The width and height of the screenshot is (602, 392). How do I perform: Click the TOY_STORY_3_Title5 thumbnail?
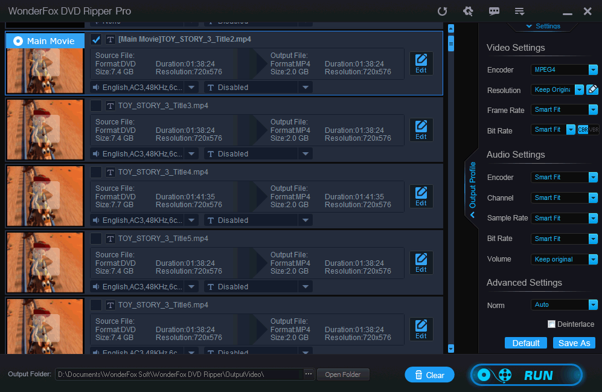coord(45,263)
